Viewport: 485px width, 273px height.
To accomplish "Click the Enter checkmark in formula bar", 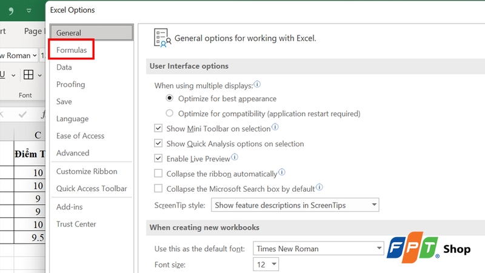I will 22,115.
